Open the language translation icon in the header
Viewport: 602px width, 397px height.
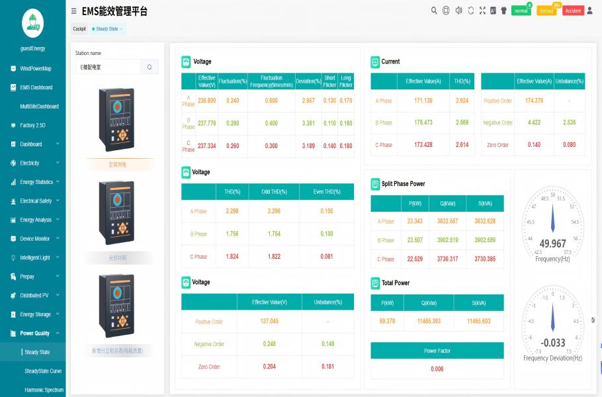point(493,11)
